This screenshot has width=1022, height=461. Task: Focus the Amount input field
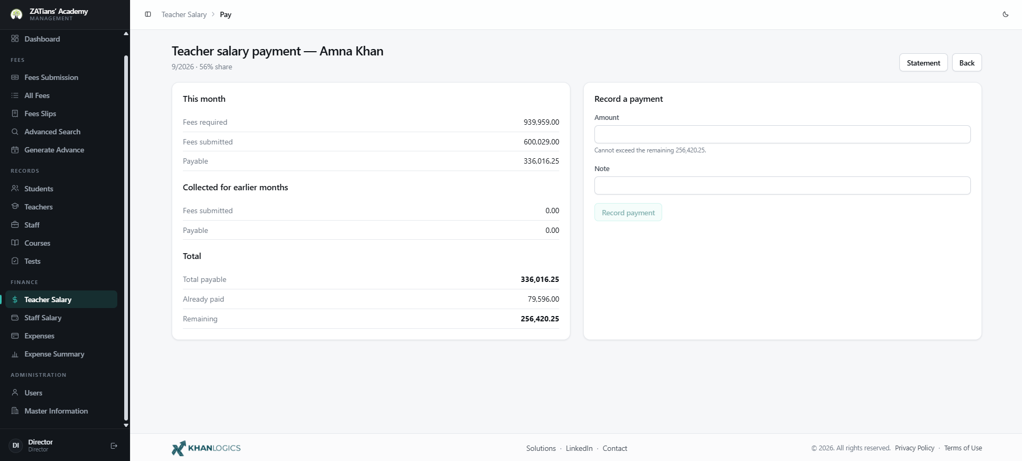pos(782,134)
